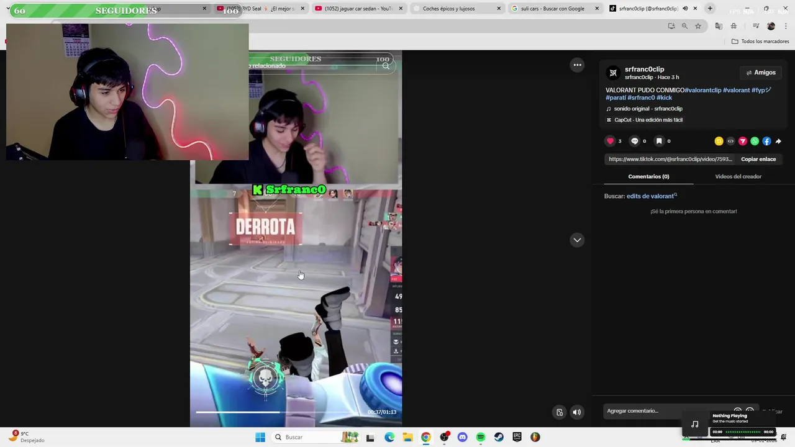795x447 pixels.
Task: Open the translate page icon
Action: click(x=719, y=26)
